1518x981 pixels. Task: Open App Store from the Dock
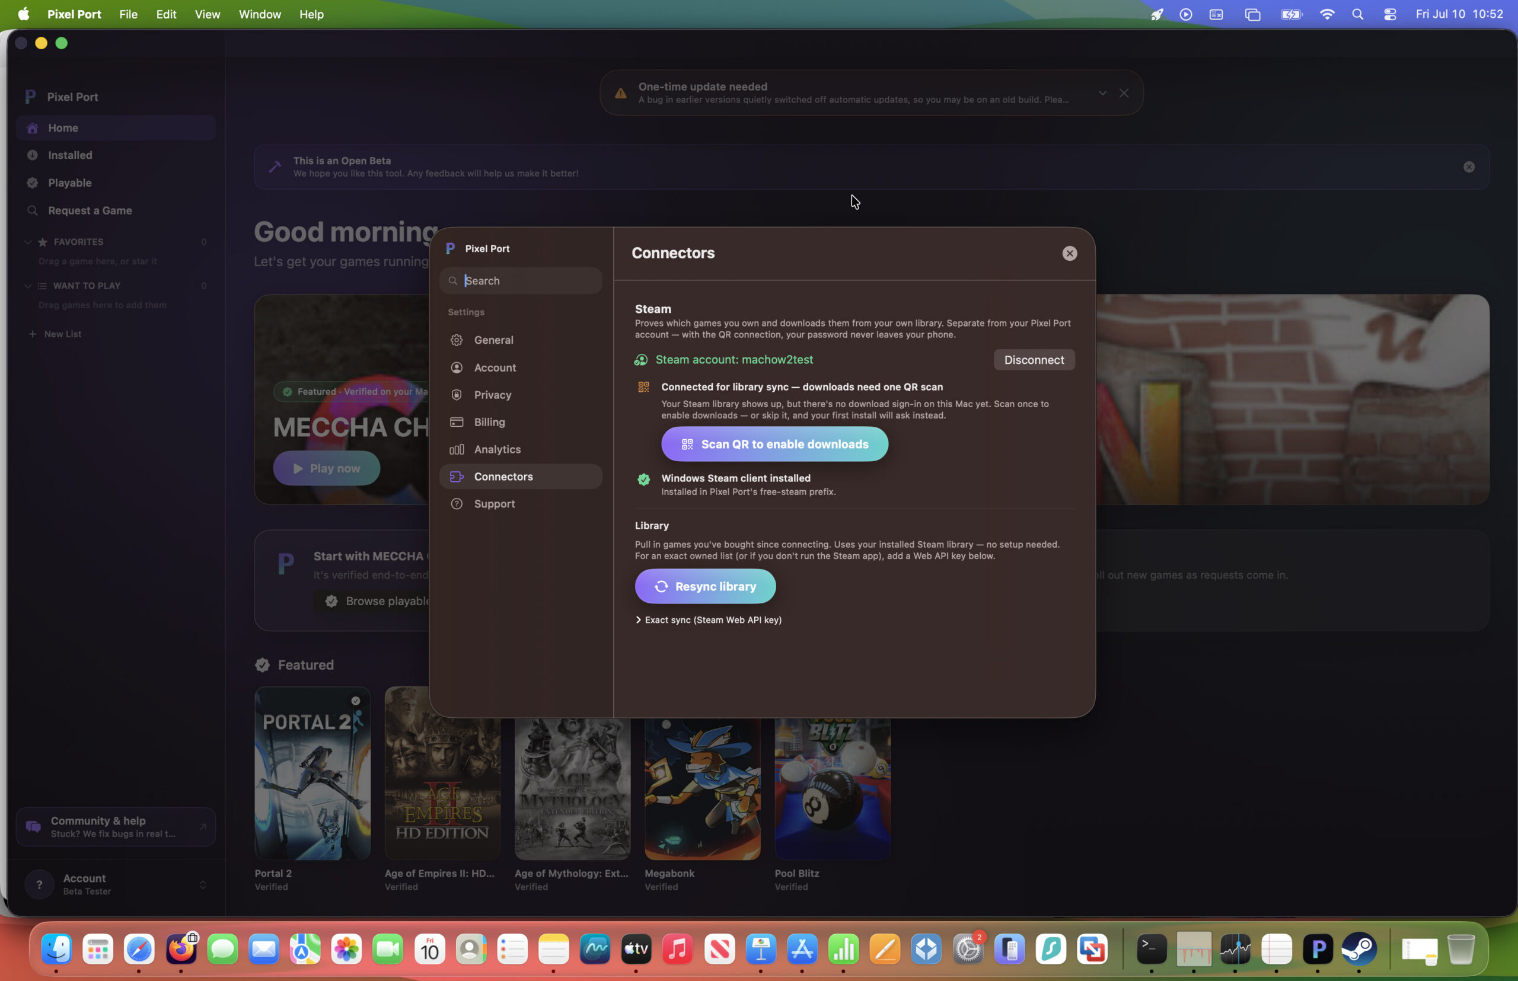(x=802, y=949)
